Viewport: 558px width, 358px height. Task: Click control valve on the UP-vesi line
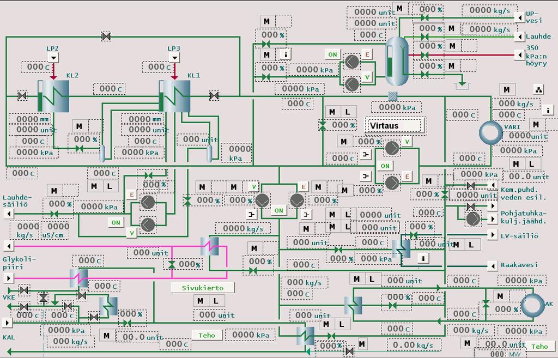point(424,17)
